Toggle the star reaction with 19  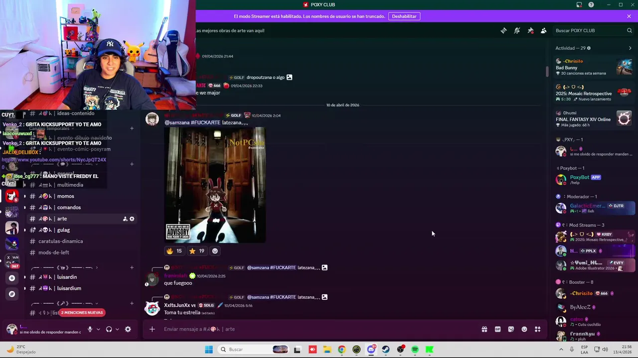coord(196,251)
